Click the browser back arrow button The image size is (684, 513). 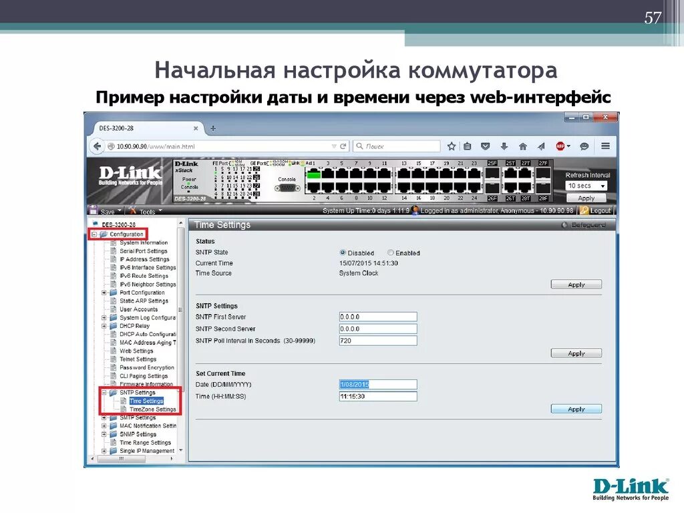pyautogui.click(x=97, y=146)
